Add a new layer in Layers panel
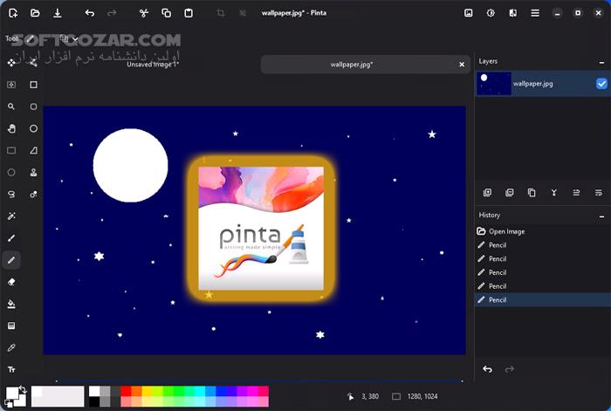The image size is (611, 411). [x=487, y=193]
